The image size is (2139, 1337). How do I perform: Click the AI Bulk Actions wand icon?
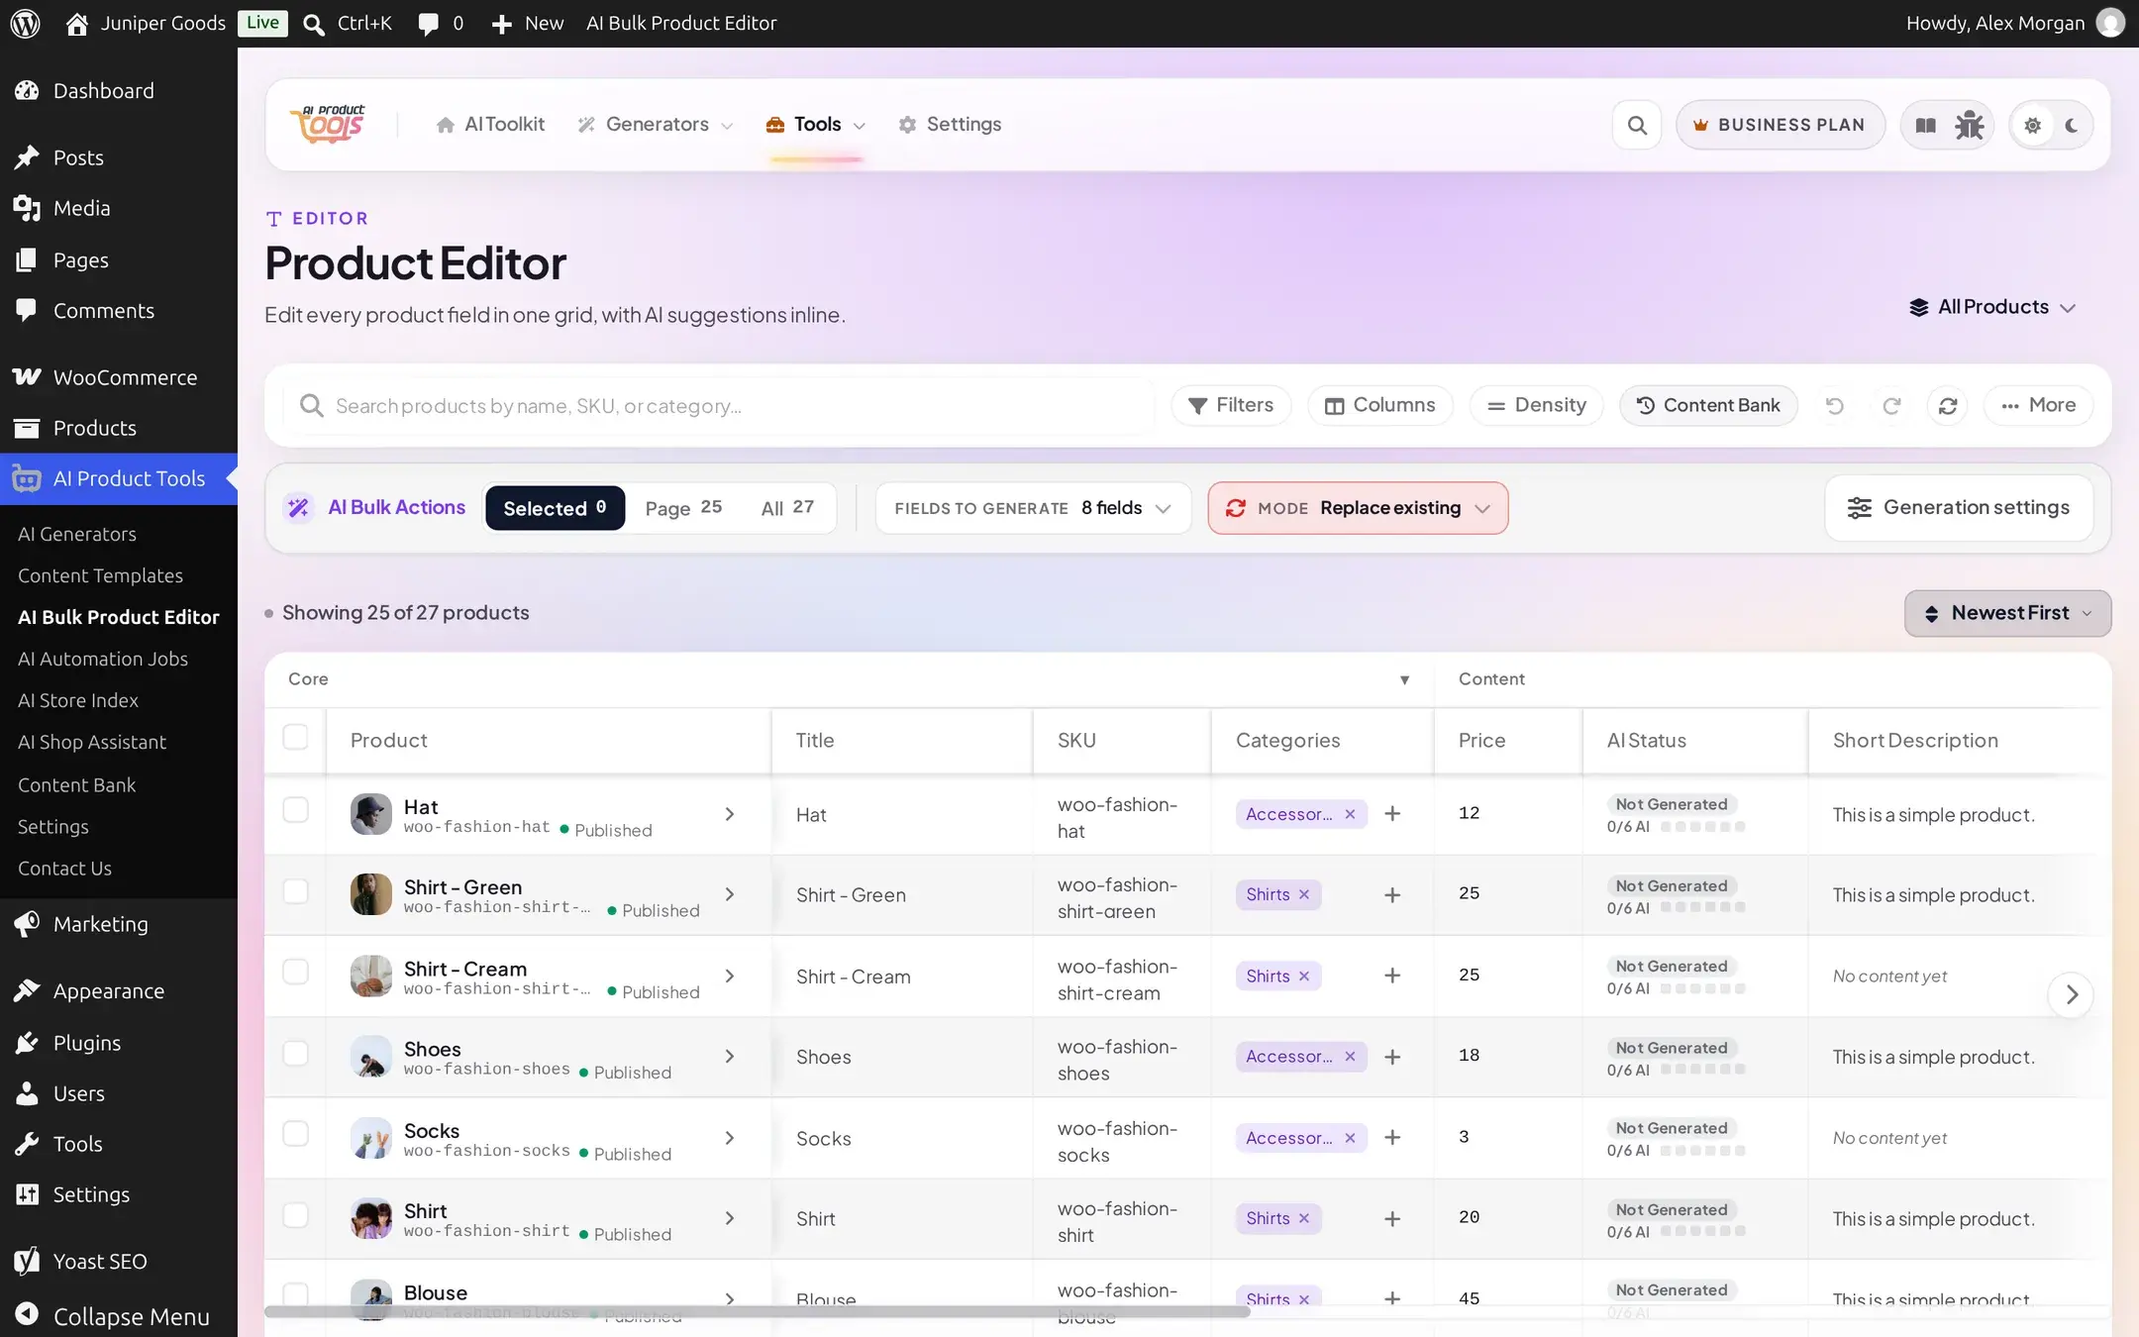[x=298, y=508]
